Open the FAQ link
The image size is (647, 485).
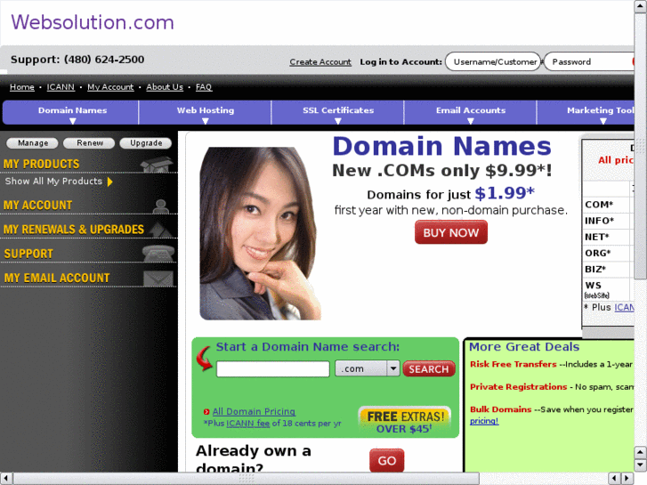[204, 87]
